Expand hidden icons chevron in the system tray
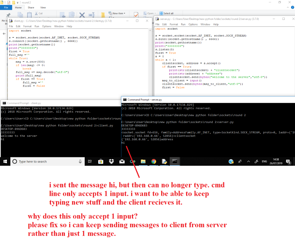Image resolution: width=295 pixels, height=243 pixels. click(248, 162)
